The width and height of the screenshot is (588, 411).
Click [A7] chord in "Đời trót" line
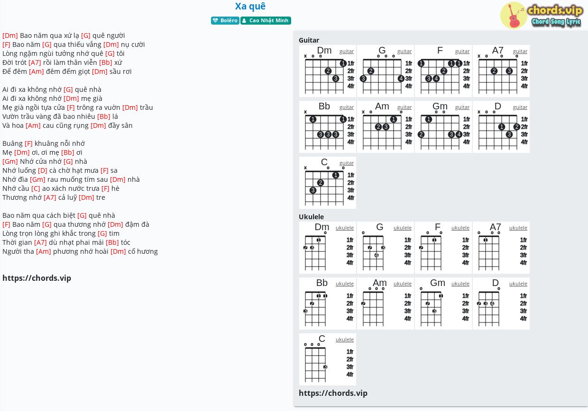click(35, 63)
